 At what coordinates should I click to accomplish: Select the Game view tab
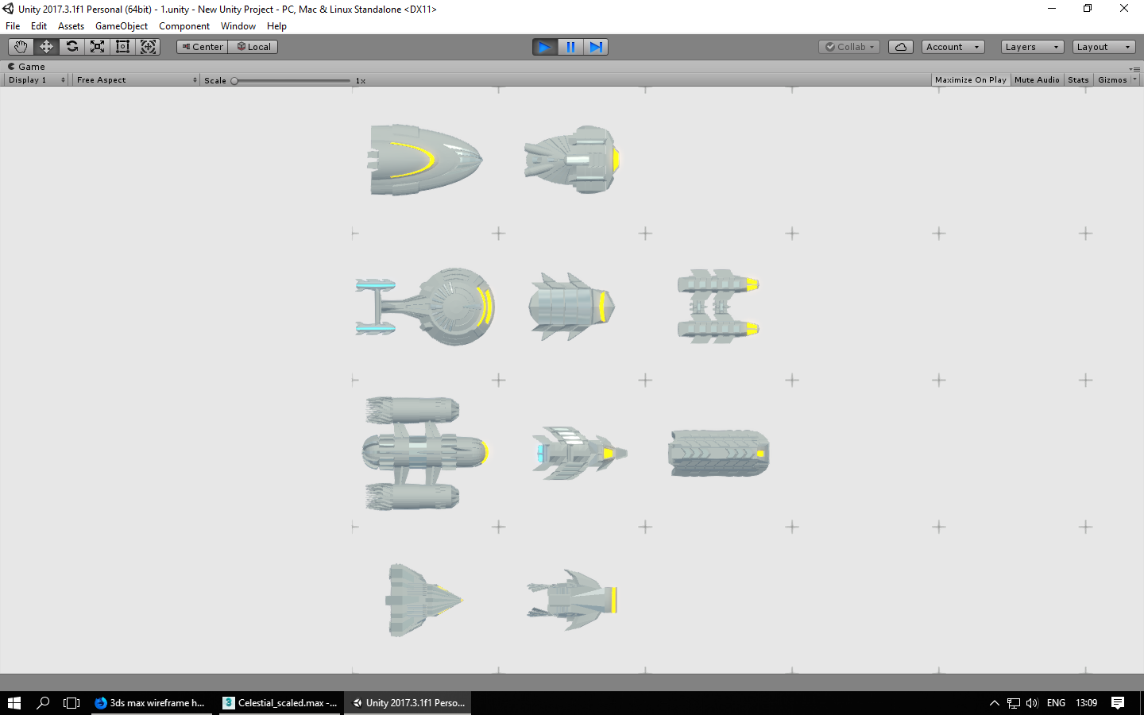coord(26,67)
